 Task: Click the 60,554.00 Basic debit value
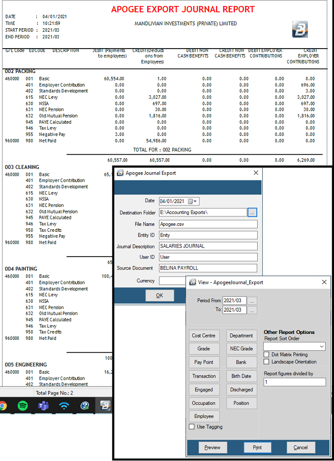(x=114, y=79)
